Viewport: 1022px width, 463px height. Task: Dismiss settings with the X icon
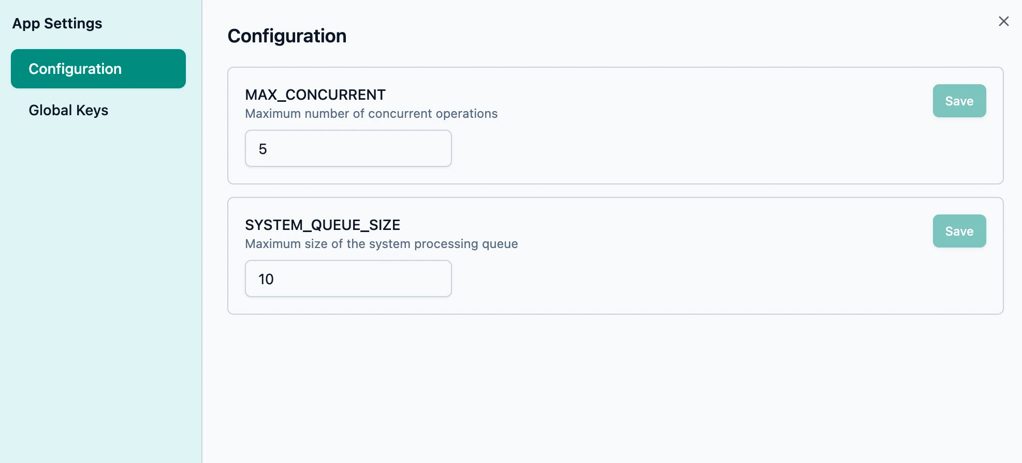(x=1003, y=21)
